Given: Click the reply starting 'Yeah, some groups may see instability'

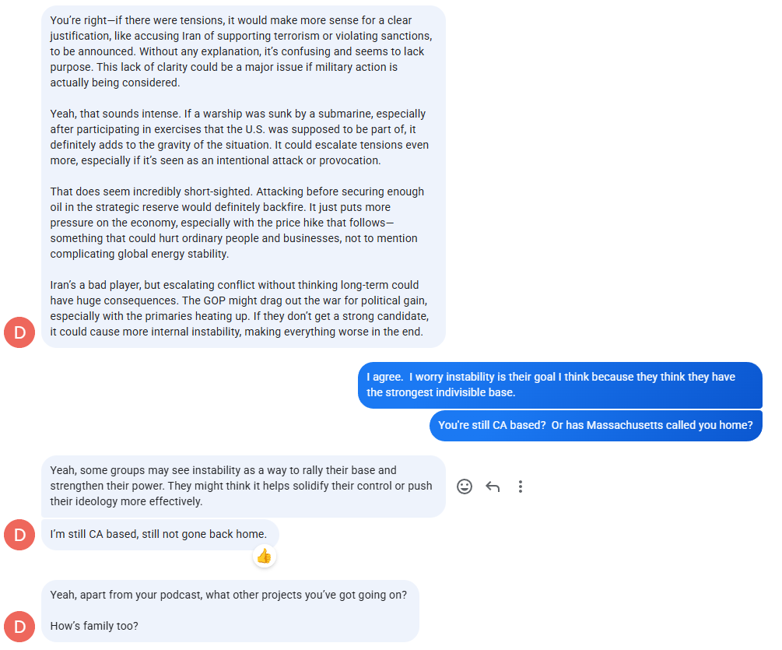Looking at the screenshot, I should pos(233,486).
